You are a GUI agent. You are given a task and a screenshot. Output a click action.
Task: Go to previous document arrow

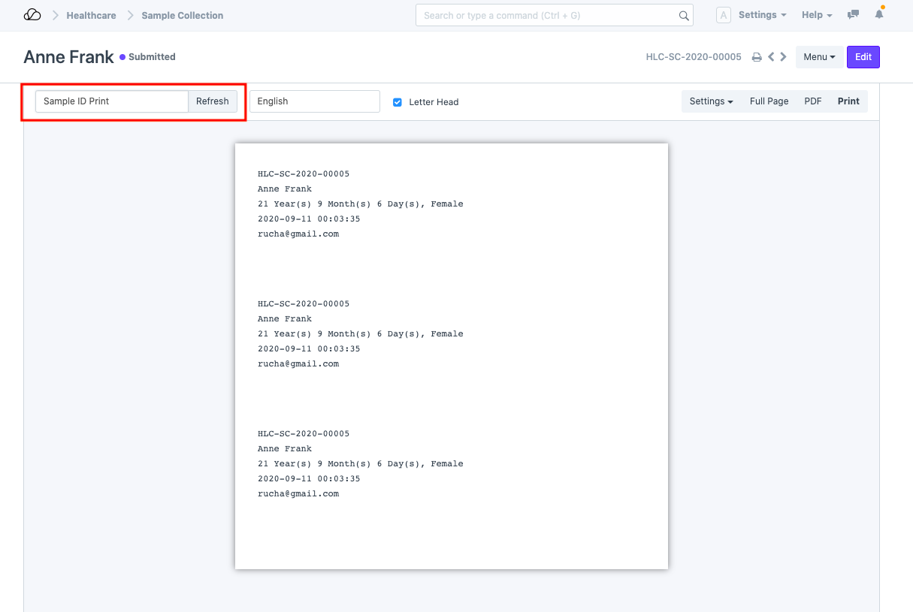pos(771,57)
